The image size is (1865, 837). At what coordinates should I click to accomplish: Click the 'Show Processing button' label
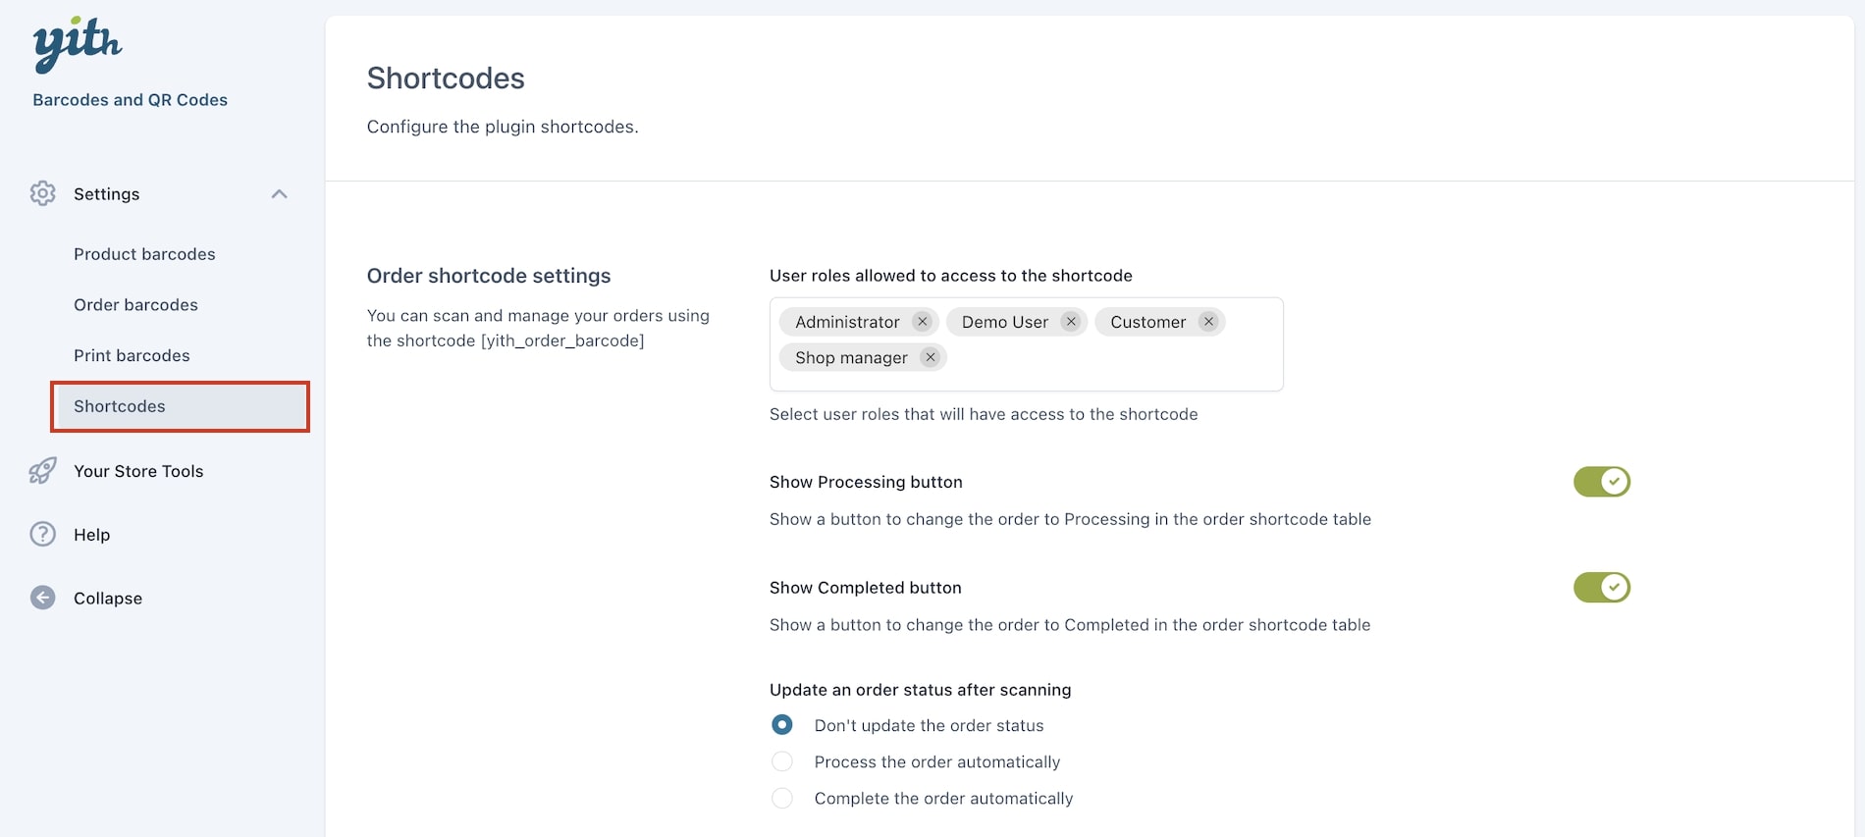(x=866, y=482)
